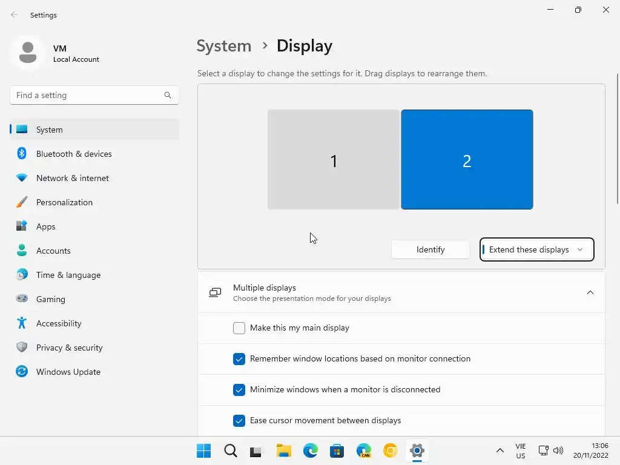620x465 pixels.
Task: Open the clock and date flyout
Action: point(591,450)
